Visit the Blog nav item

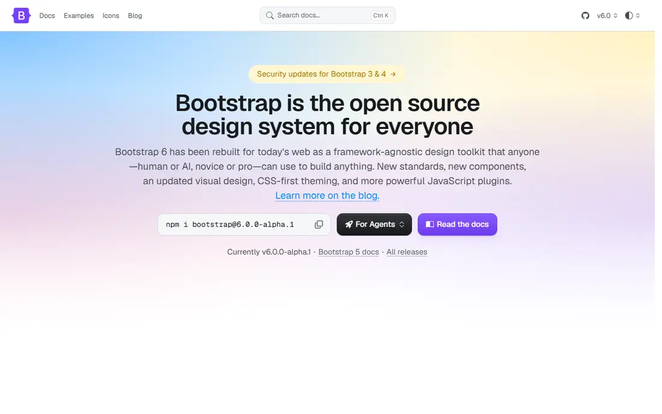135,16
